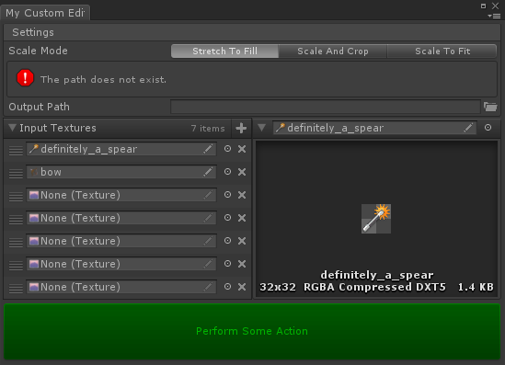Open object picker for bow texture

click(227, 172)
